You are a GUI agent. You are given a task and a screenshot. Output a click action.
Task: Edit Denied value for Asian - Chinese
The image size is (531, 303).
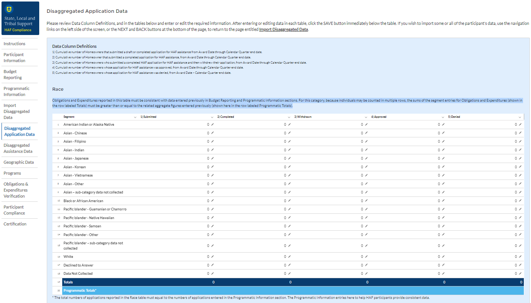click(x=520, y=133)
